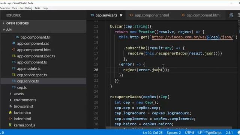240x135 pixels.
Task: Click the Ln 20, Col 25 status indicator
Action: pos(153,132)
